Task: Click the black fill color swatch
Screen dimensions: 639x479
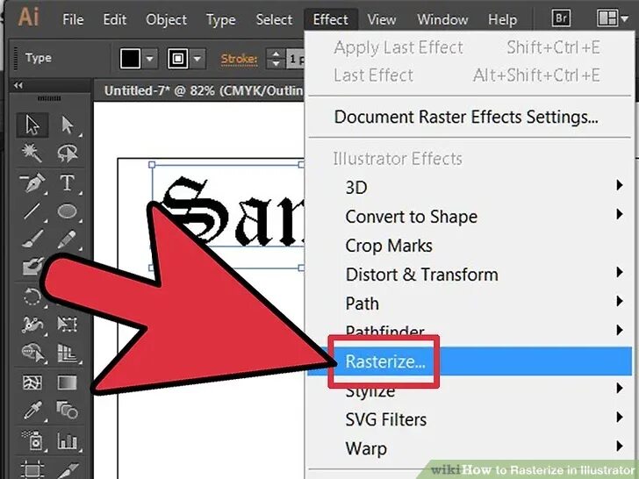Action: [130, 59]
